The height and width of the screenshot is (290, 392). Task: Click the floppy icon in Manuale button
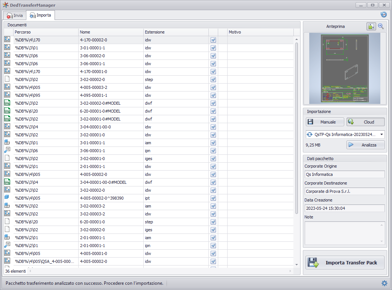310,122
